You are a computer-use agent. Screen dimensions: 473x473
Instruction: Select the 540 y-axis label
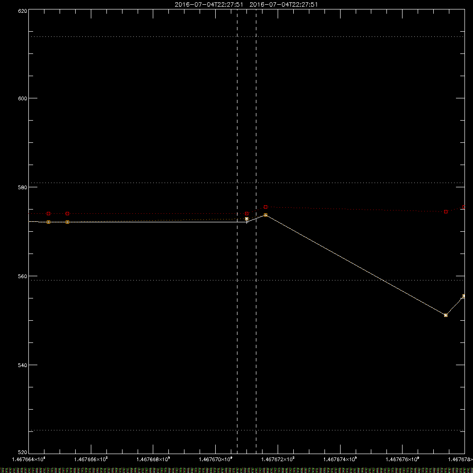point(23,365)
